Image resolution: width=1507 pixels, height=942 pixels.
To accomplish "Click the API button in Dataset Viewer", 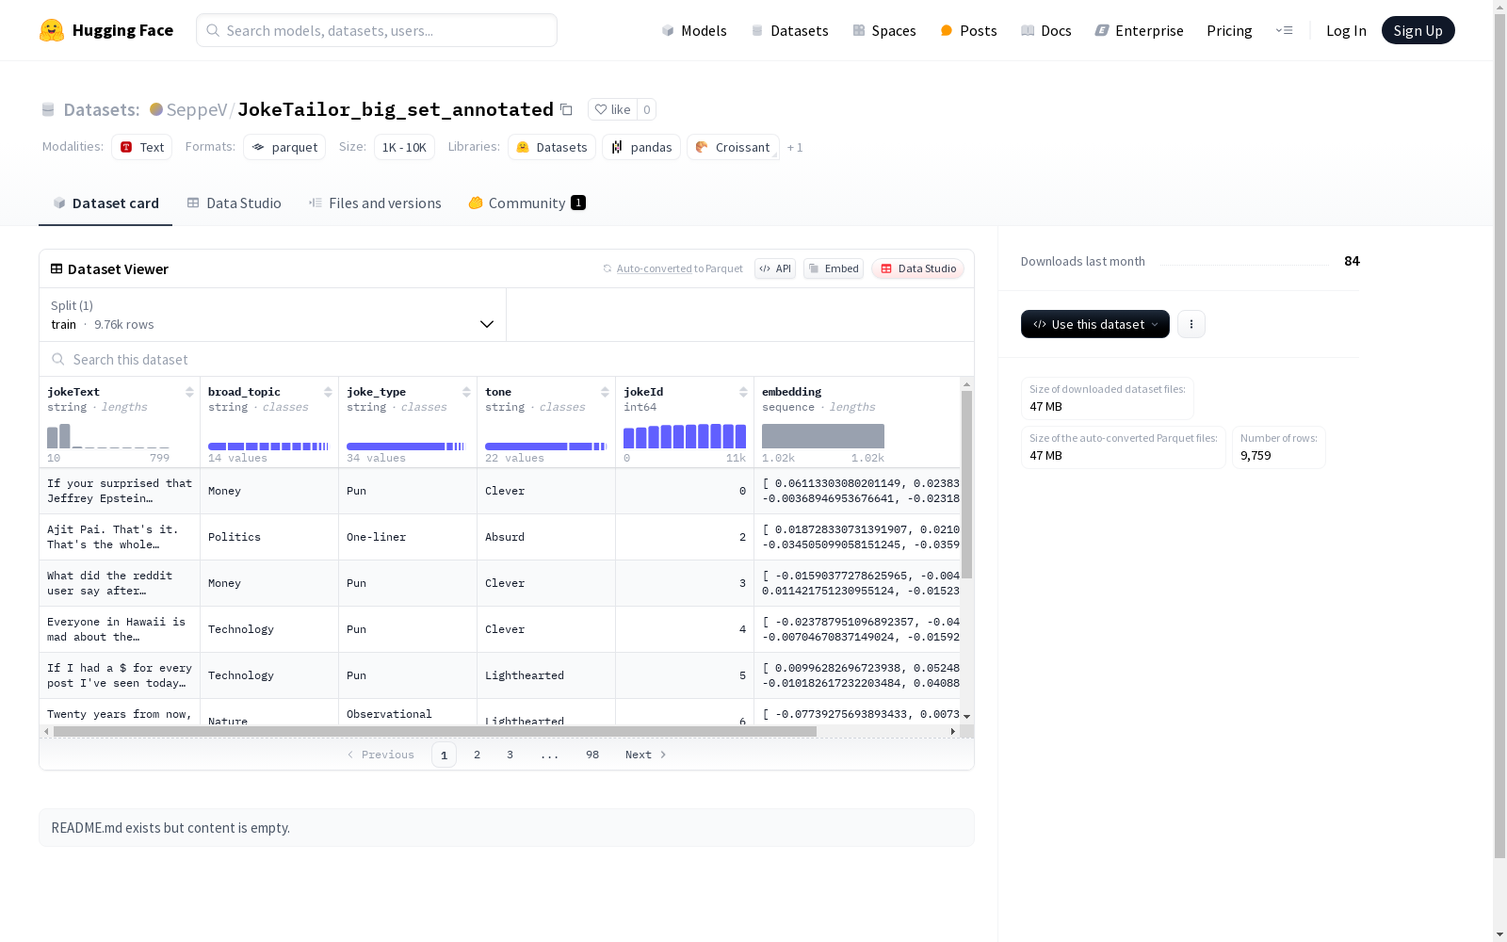I will (x=775, y=268).
